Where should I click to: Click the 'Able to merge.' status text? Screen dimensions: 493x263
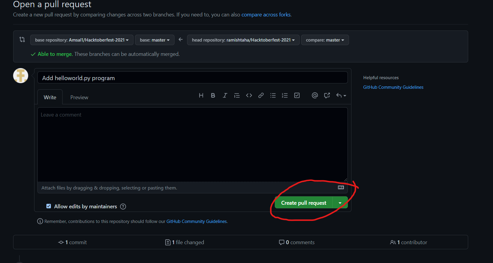pos(55,54)
